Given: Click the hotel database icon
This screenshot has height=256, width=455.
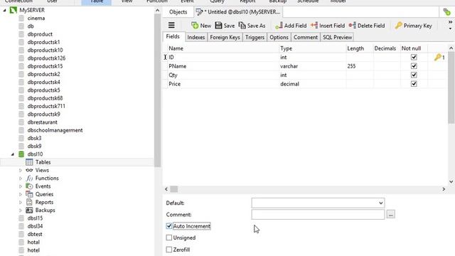Looking at the screenshot, I should click(x=21, y=250).
